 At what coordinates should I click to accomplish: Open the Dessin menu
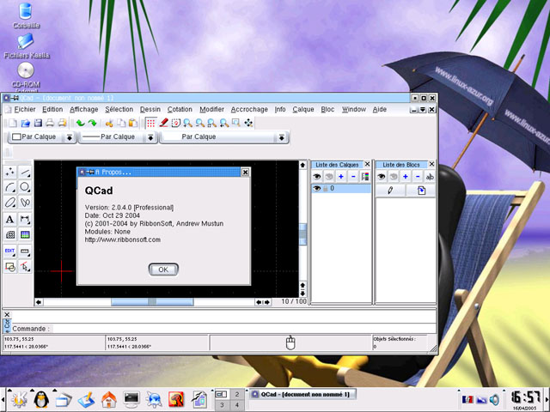click(x=150, y=109)
